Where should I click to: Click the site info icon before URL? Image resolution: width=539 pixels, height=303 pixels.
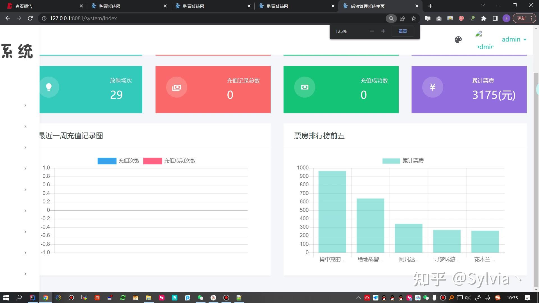pos(44,18)
